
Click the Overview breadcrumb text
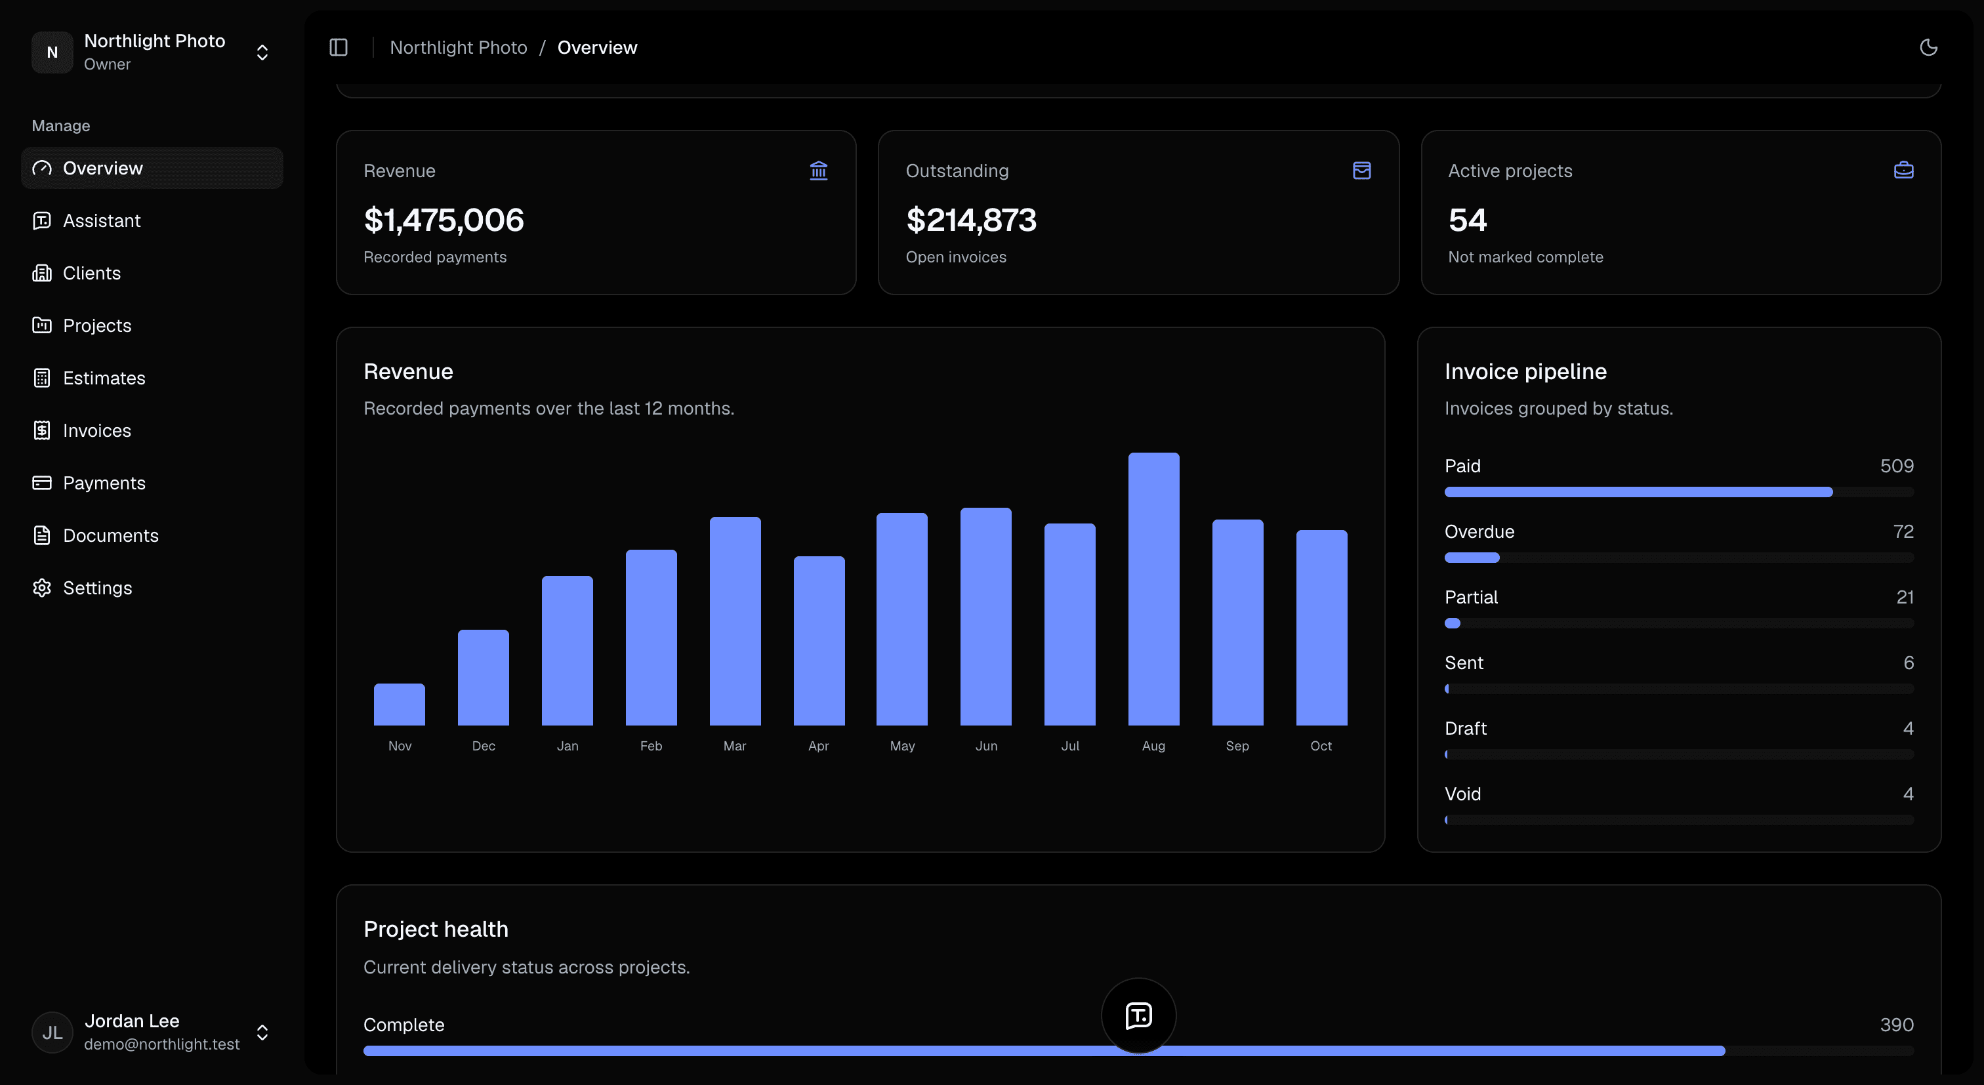(598, 48)
